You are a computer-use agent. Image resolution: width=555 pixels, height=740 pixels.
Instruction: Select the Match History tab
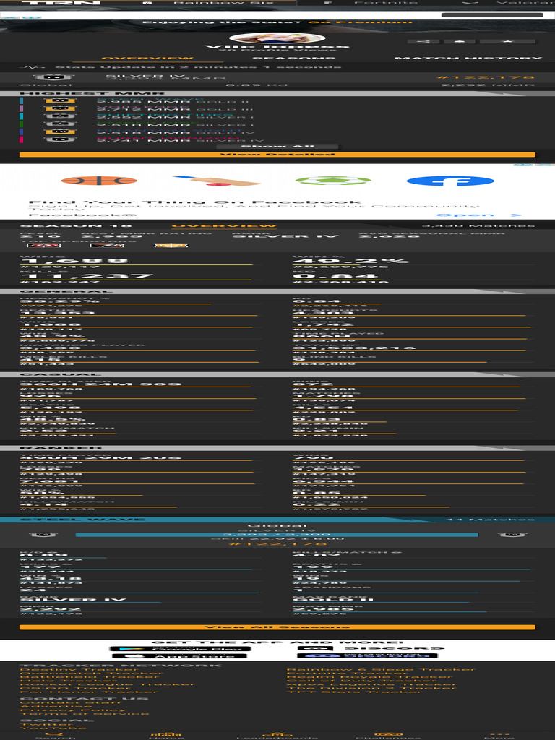(x=468, y=58)
